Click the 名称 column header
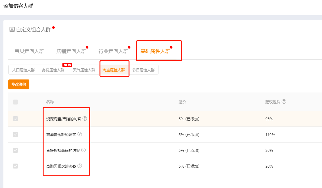 (50, 102)
